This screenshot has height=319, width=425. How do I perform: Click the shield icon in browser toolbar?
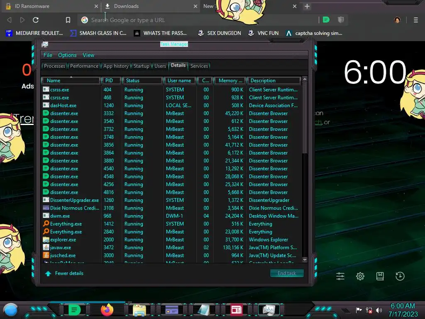pos(341,20)
